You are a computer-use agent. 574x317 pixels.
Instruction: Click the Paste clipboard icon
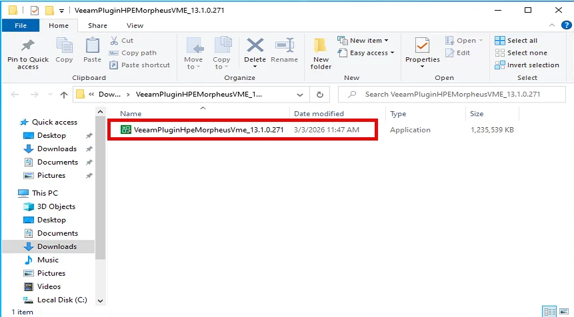[x=92, y=46]
